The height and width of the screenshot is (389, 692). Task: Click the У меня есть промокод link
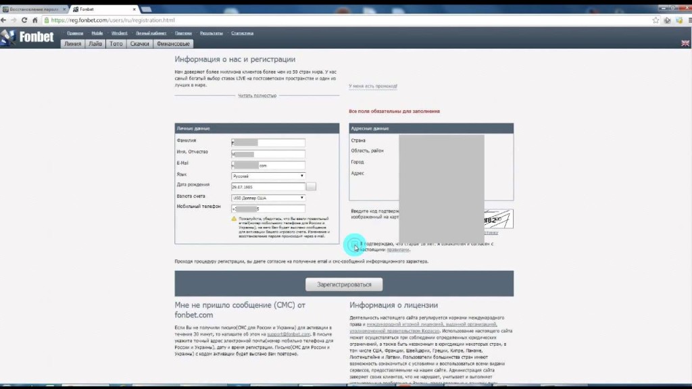(x=373, y=86)
